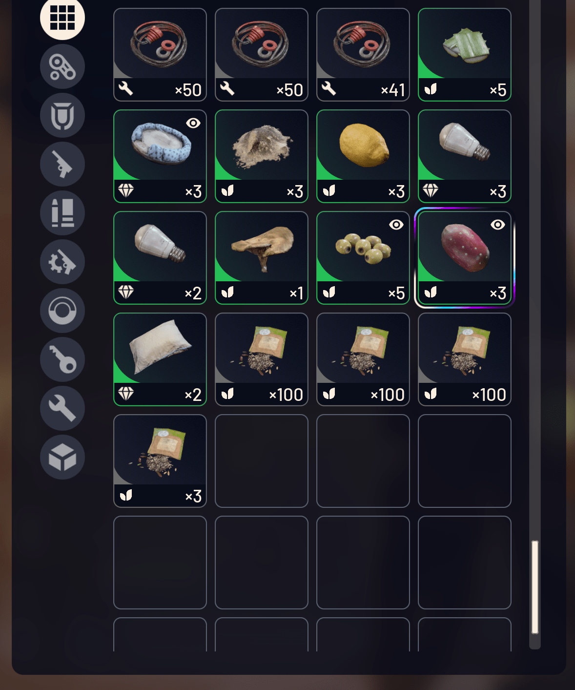Pick the wire stack showing ×41

coord(363,55)
